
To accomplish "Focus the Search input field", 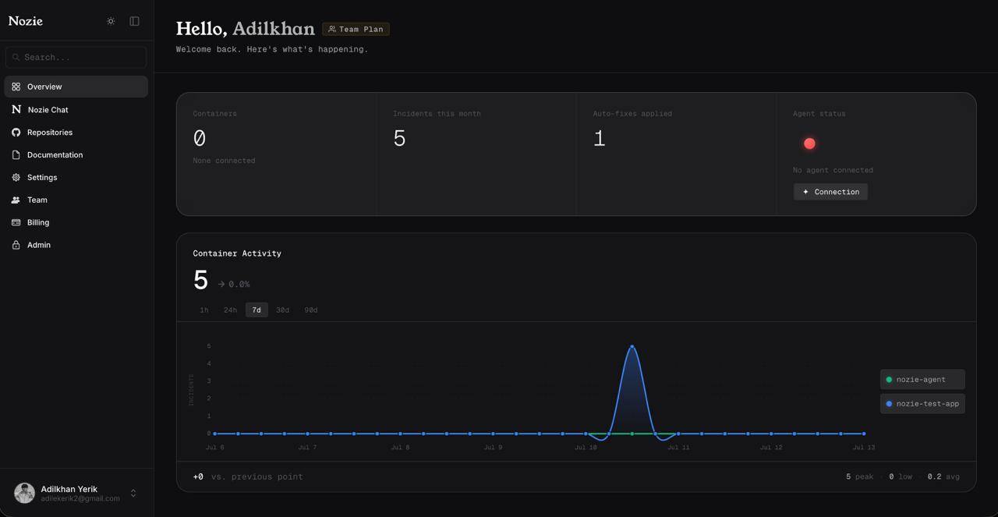I will click(76, 57).
